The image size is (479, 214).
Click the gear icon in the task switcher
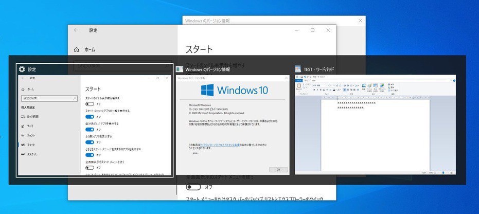22,69
